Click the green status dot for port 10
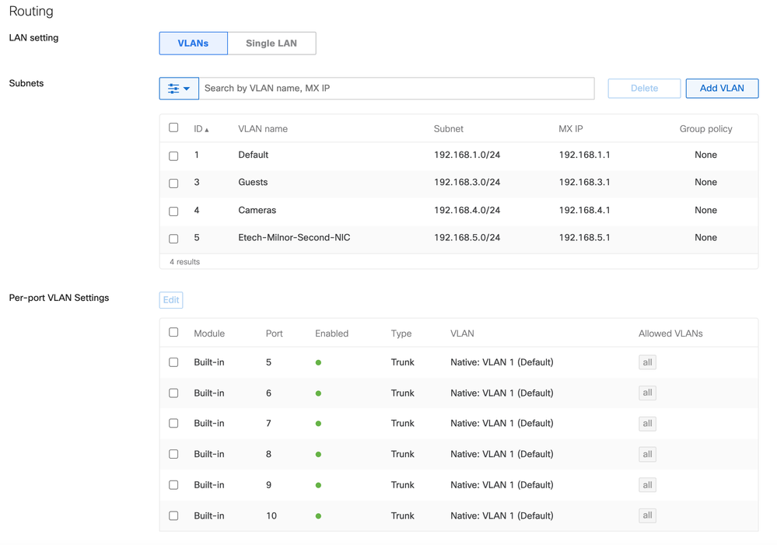Image resolution: width=777 pixels, height=545 pixels. point(318,516)
